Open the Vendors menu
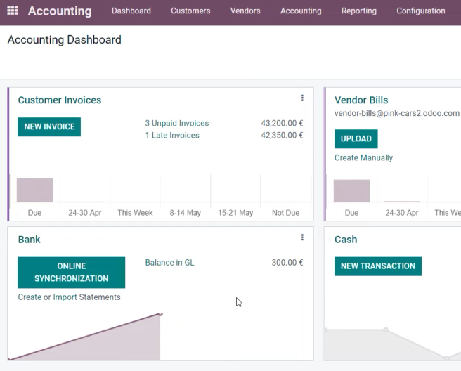This screenshot has width=461, height=371. point(245,11)
